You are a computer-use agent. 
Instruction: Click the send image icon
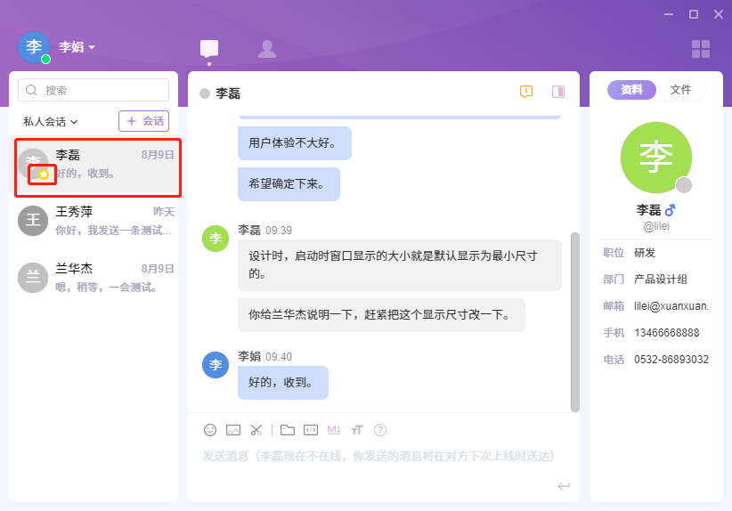(x=233, y=430)
